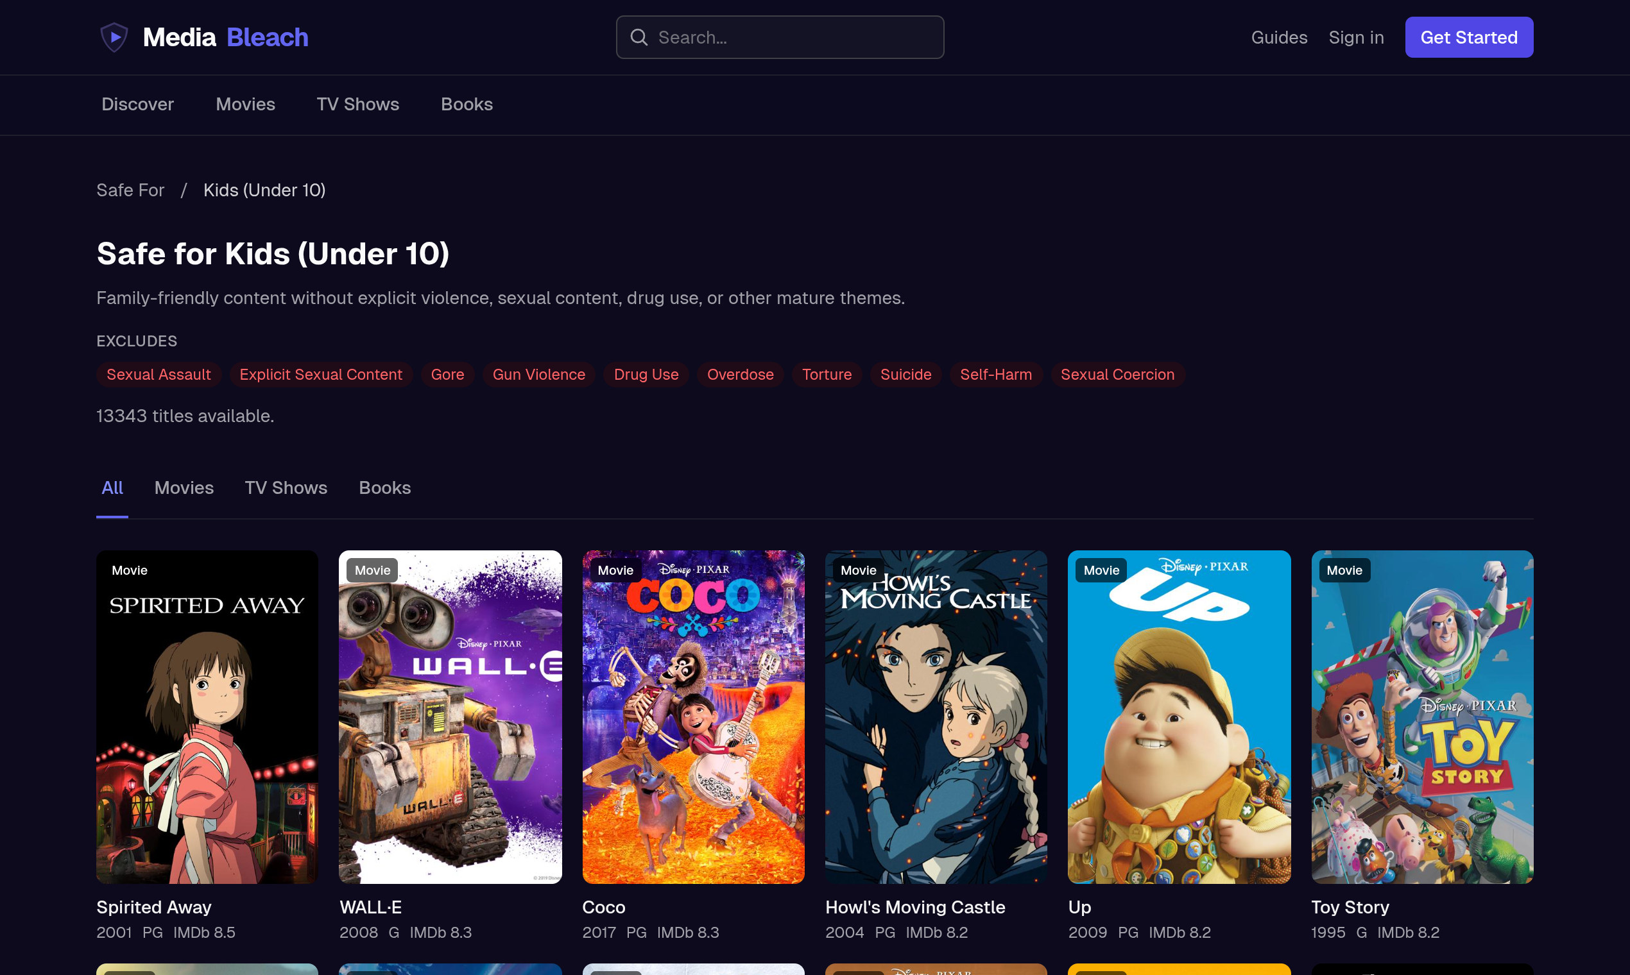
Task: Switch to the TV Shows filter tab
Action: pyautogui.click(x=286, y=487)
